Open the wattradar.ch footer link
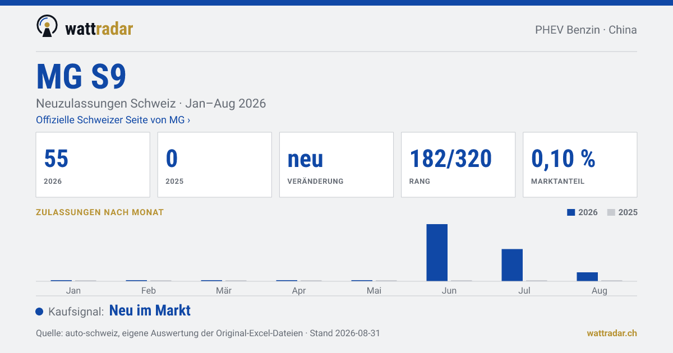 (612, 333)
